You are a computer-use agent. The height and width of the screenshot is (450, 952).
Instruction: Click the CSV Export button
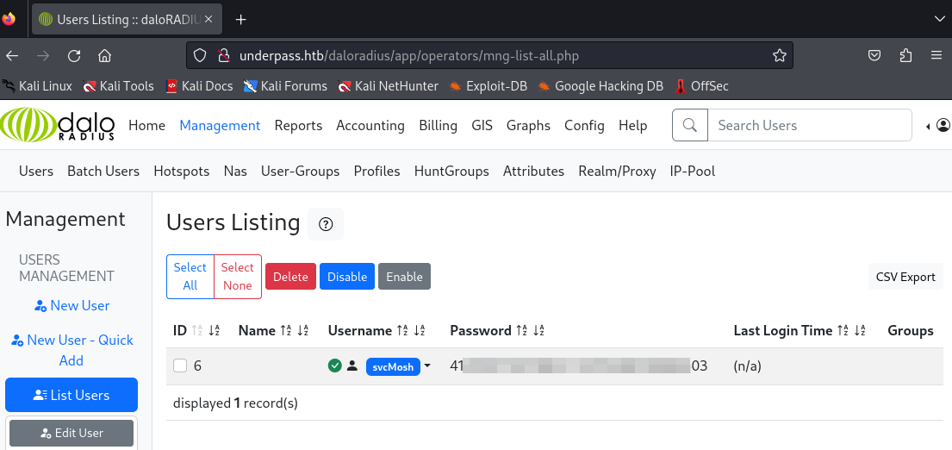coord(905,277)
